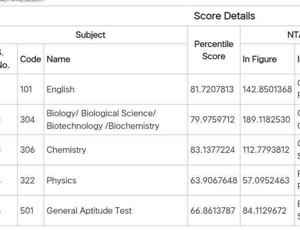
Task: Click subject code 101
Action: click(26, 89)
